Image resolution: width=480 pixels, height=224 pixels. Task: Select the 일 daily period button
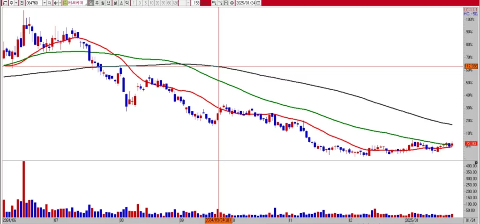[91, 3]
